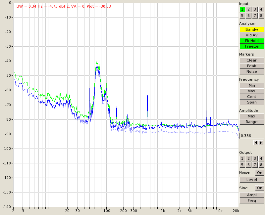Select Input channel 2

pos(248,10)
